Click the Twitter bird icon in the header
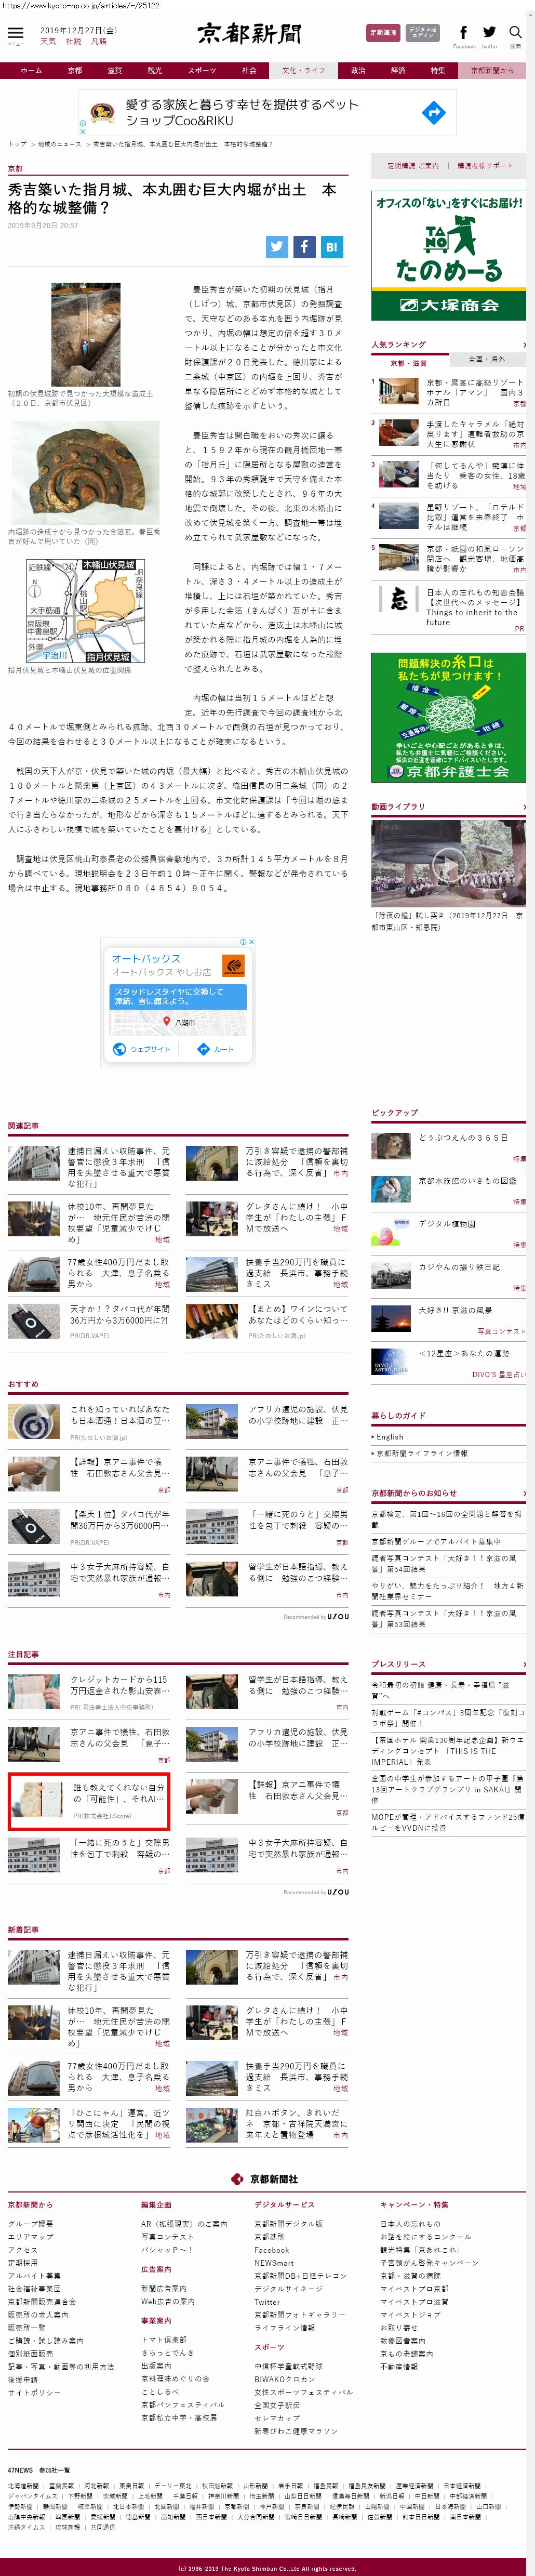The image size is (535, 2576). [489, 33]
